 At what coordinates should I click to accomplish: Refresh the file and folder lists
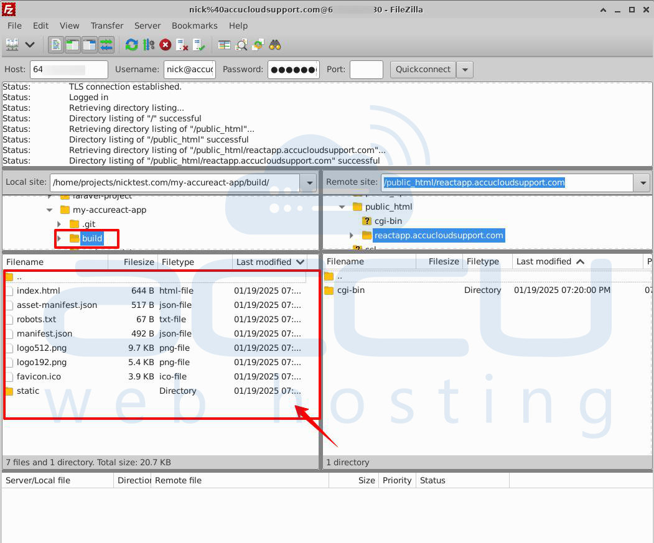(132, 45)
